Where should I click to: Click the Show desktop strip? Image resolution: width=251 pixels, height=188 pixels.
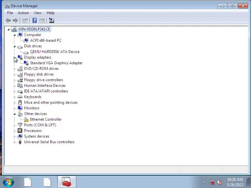tap(249, 182)
